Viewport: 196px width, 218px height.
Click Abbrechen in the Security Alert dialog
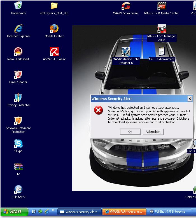tap(153, 132)
